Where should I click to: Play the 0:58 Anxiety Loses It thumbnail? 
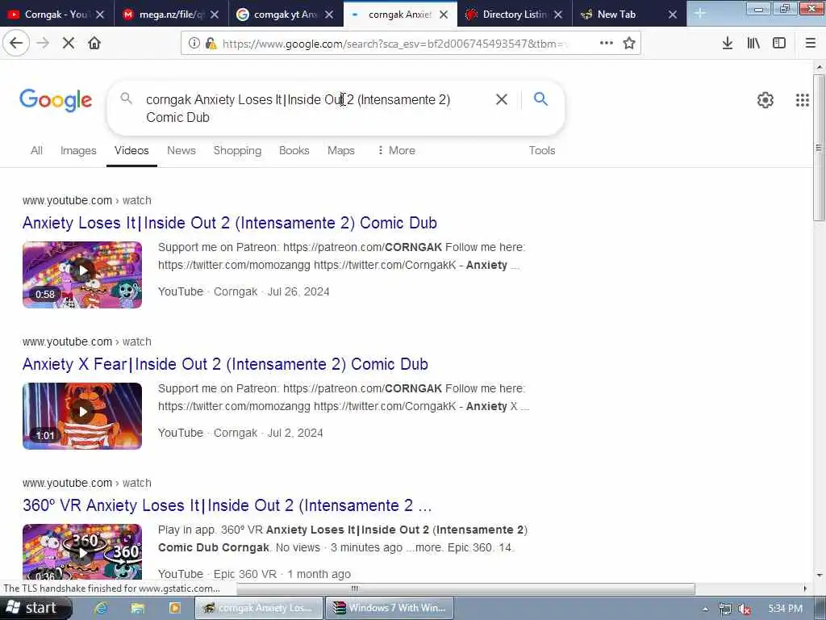coord(82,274)
